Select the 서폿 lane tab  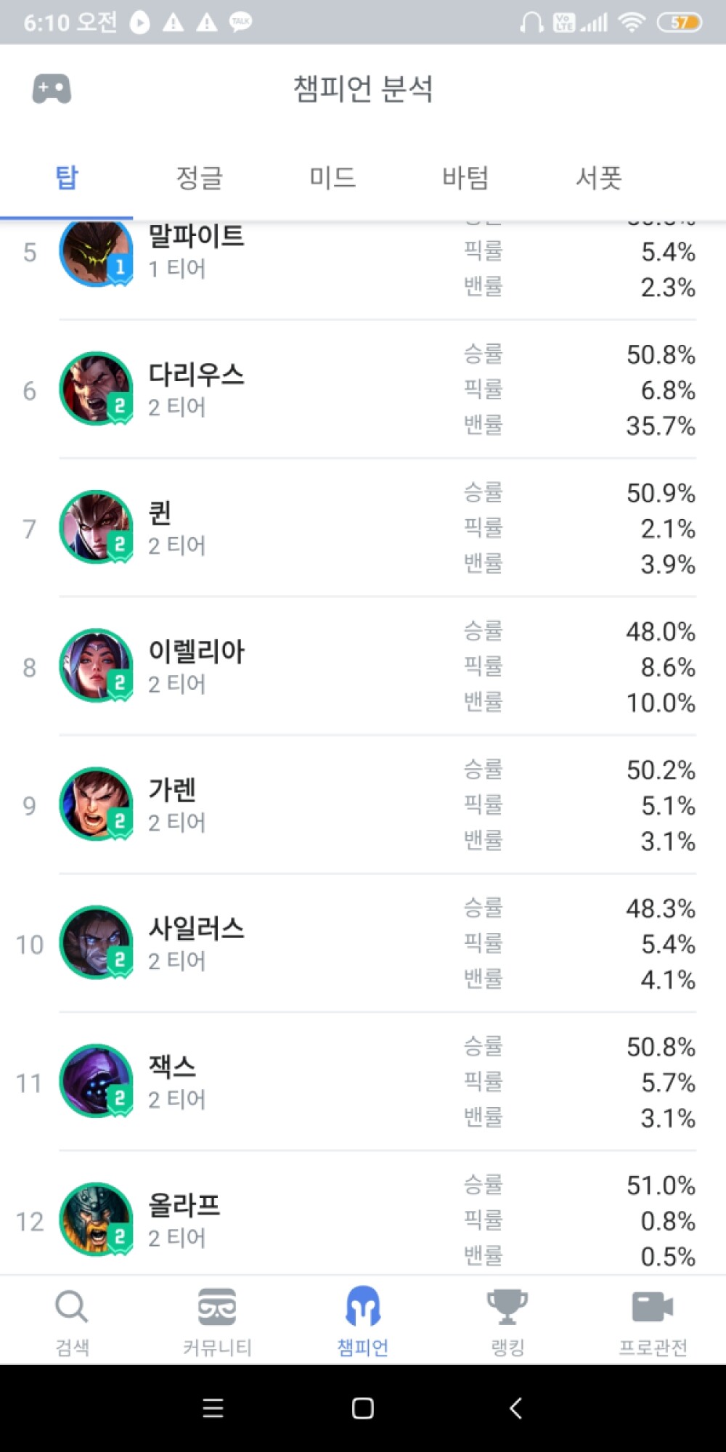(x=599, y=178)
